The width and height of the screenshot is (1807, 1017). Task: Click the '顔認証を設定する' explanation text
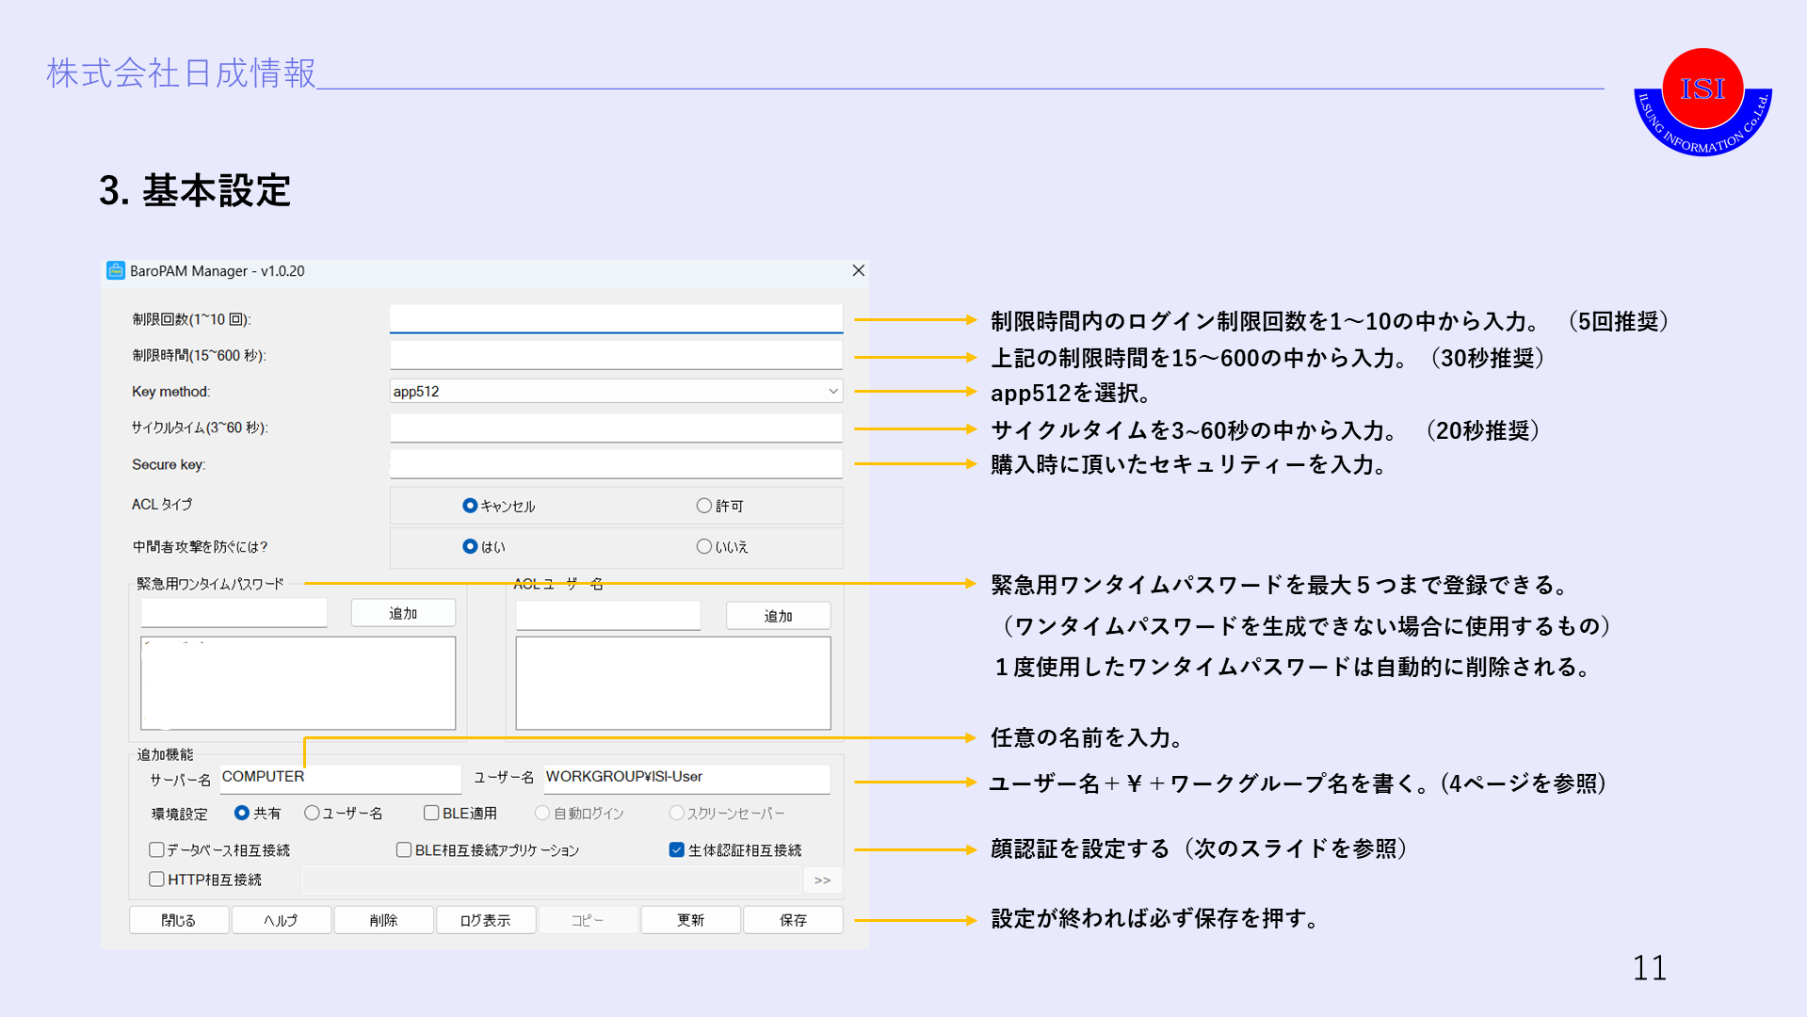[1081, 848]
